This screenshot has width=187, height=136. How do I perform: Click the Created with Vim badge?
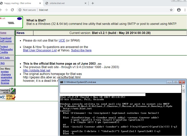point(8,91)
